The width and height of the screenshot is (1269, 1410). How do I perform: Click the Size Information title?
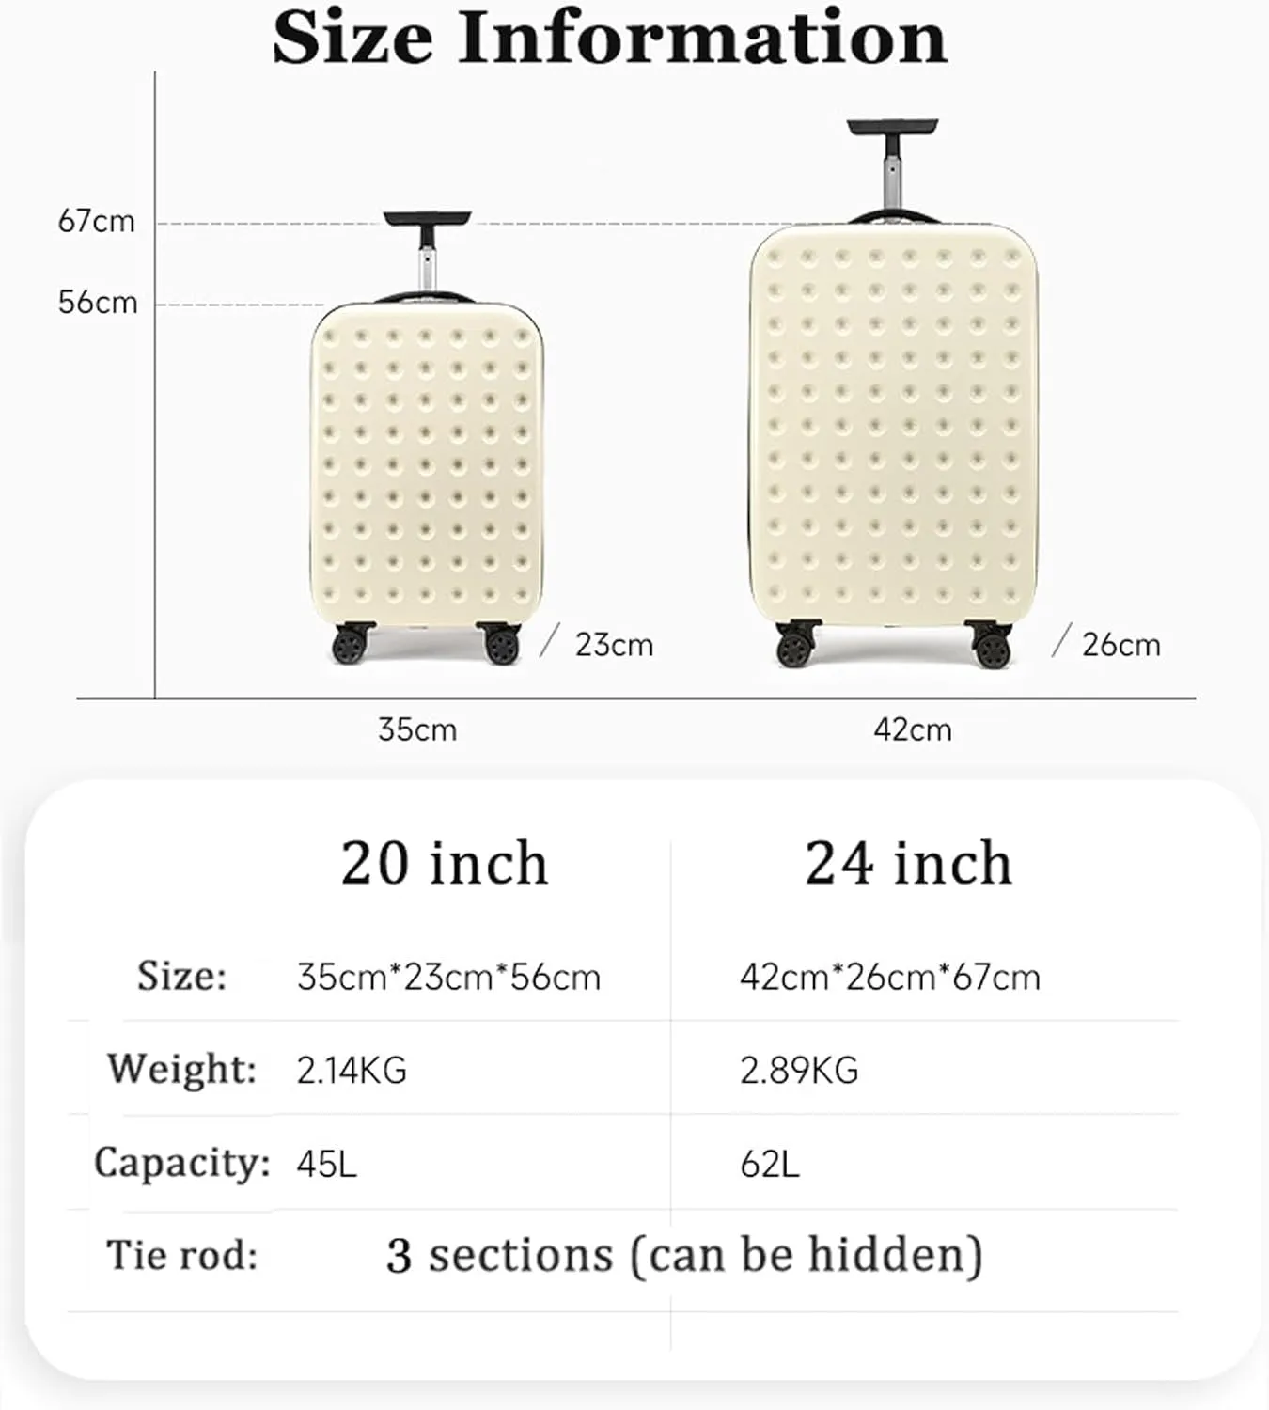coord(609,38)
